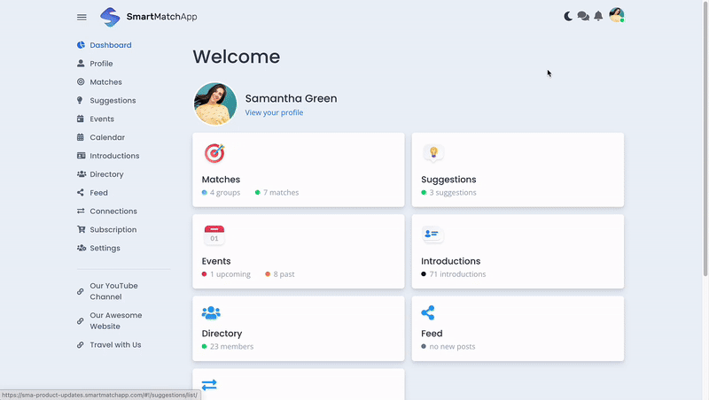Viewport: 709px width, 400px height.
Task: Click the Events calendar icon on card
Action: point(214,235)
